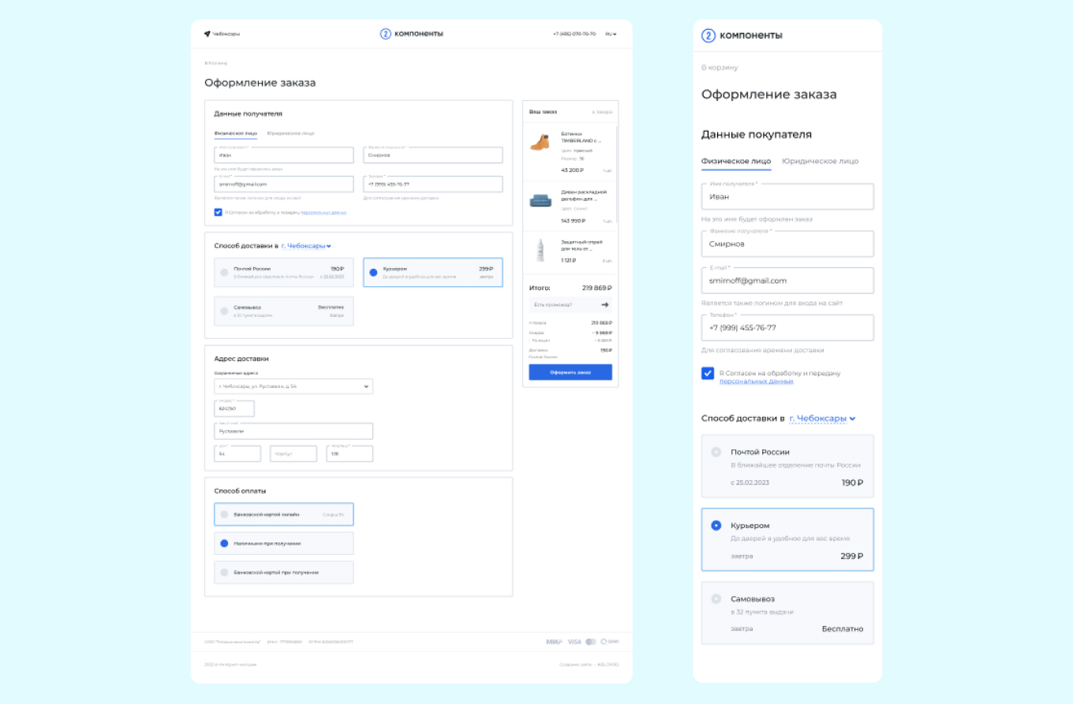Click the street field with Руставели
Screen dimensions: 1073x704
(x=293, y=431)
